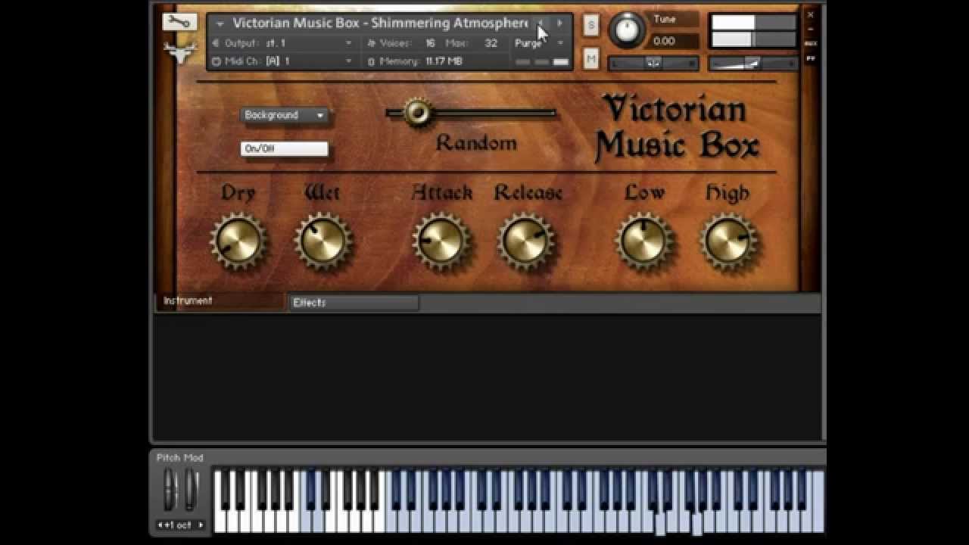Screen dimensions: 969x545
Task: Click the AUX button on header edge
Action: tap(810, 44)
